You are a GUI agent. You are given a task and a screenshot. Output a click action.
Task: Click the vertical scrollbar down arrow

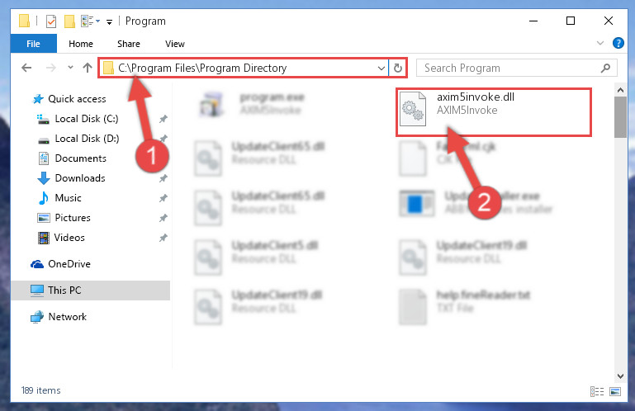620,376
